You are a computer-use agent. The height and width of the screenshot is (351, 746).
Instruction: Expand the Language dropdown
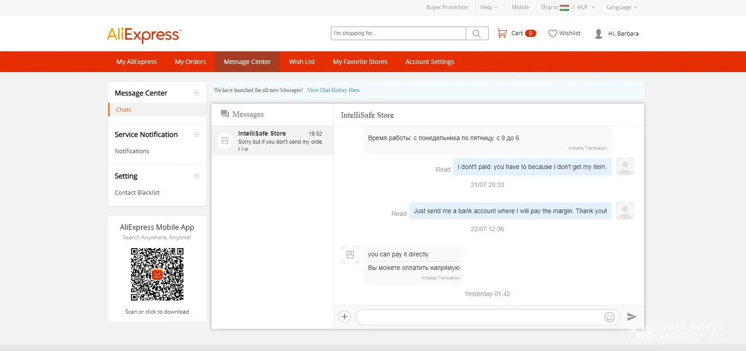pos(622,7)
